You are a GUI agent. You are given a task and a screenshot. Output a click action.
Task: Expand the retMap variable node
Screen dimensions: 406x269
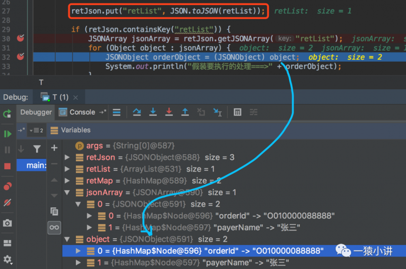click(67, 181)
